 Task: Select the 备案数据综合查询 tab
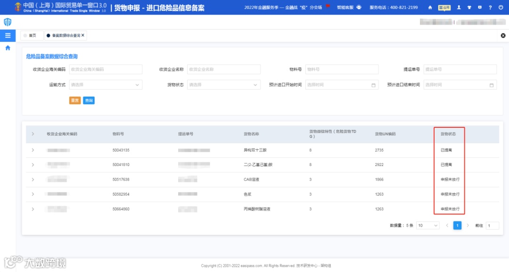(x=64, y=35)
